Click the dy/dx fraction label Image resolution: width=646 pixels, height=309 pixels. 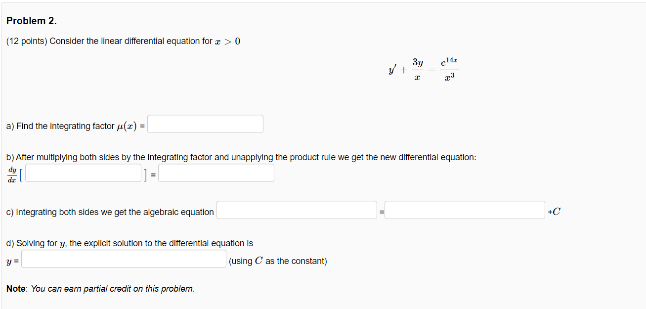click(x=12, y=173)
